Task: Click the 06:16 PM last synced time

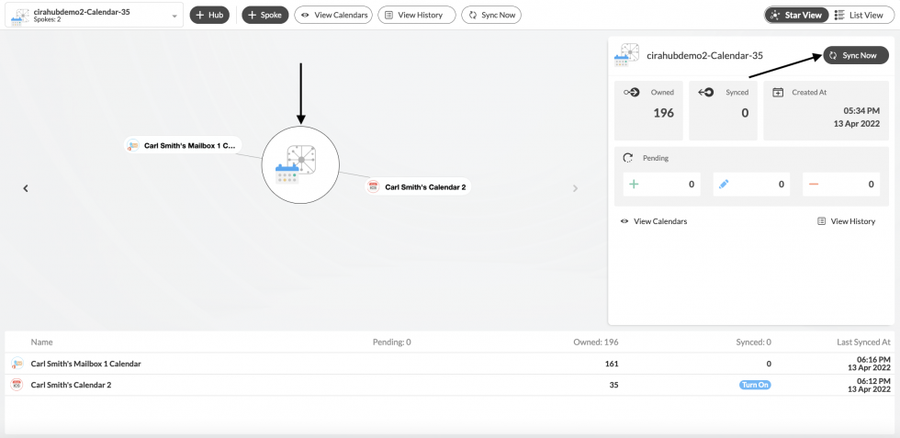Action: coord(873,359)
